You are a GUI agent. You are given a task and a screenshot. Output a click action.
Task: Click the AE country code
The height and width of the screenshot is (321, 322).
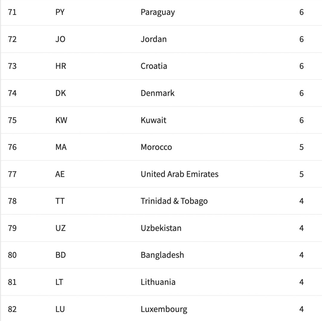60,174
